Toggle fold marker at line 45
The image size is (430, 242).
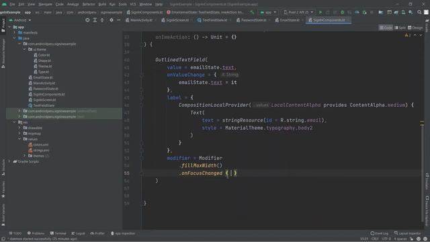(142, 97)
